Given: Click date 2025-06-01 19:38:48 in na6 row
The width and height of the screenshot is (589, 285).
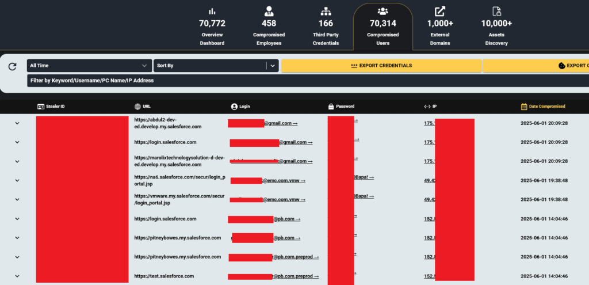Looking at the screenshot, I should (544, 180).
